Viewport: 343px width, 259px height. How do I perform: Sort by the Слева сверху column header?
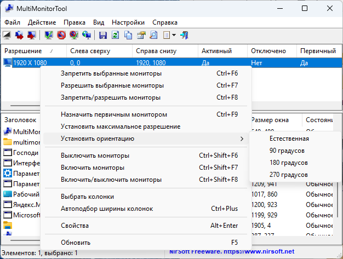click(x=99, y=51)
